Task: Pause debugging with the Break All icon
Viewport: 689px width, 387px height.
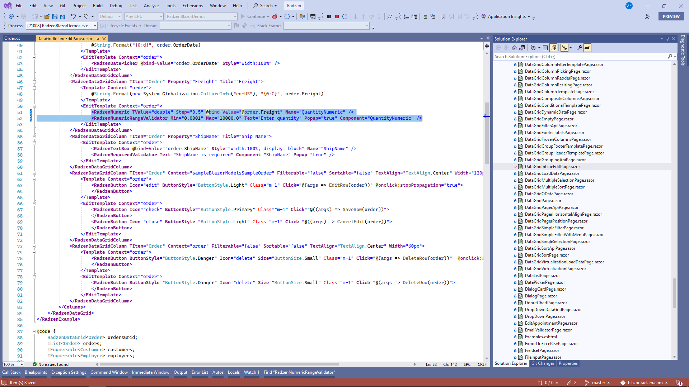Action: (x=329, y=16)
